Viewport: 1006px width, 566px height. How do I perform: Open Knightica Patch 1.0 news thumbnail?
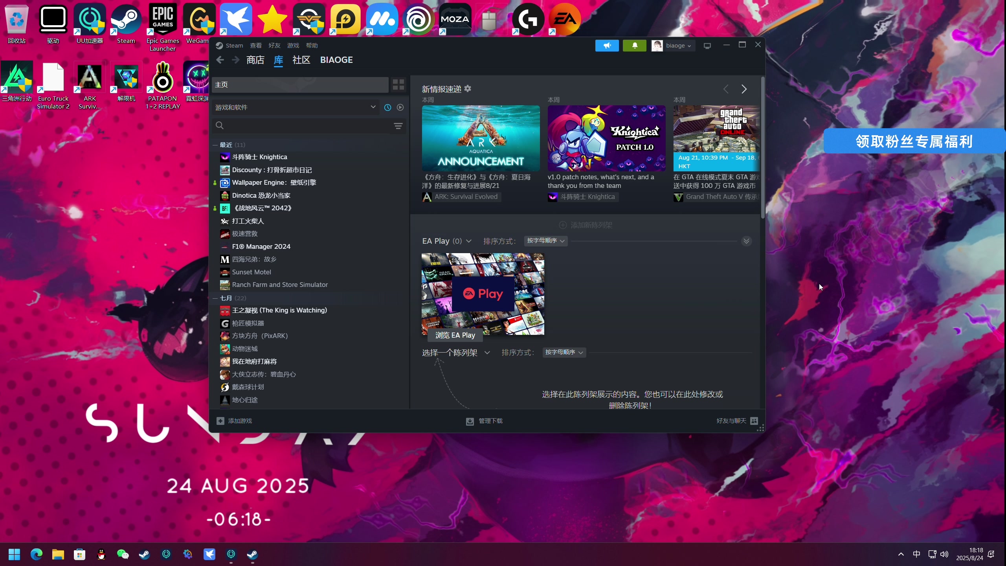click(606, 138)
